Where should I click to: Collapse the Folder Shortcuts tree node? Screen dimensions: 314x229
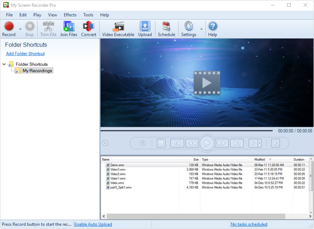[x=4, y=64]
